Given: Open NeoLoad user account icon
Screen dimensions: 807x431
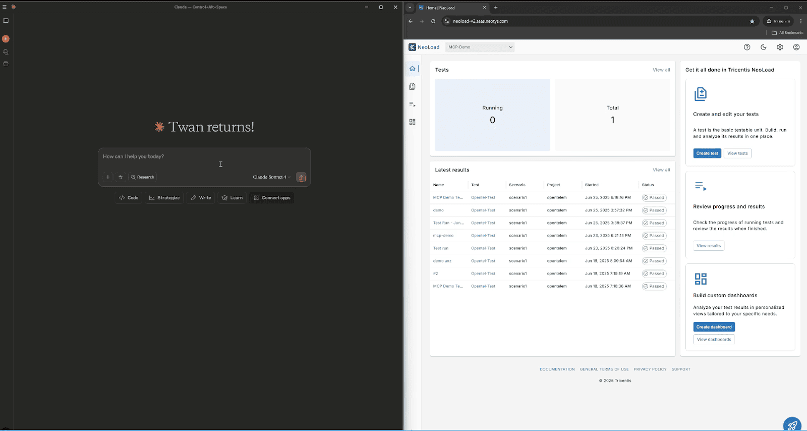Looking at the screenshot, I should [796, 47].
